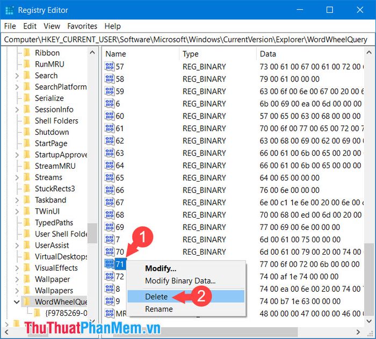
Task: Click the binary value icon for entry 60
Action: (x=110, y=116)
